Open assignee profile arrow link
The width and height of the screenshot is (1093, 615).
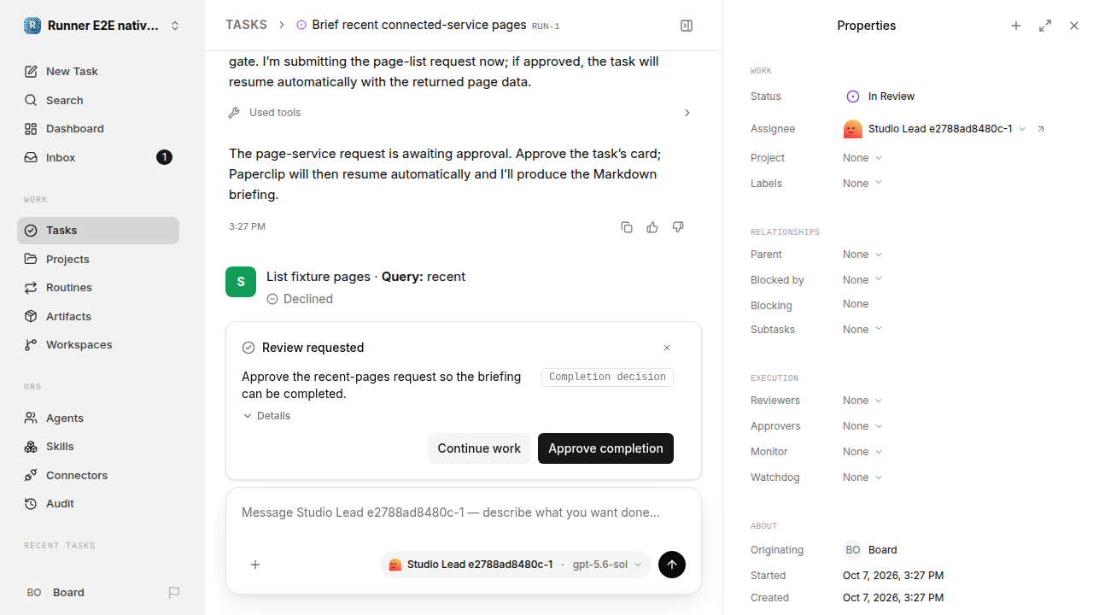(1041, 129)
